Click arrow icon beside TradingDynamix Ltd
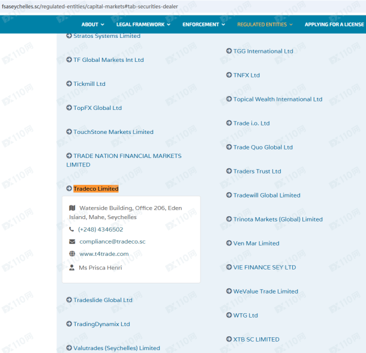366x353 pixels. pos(69,324)
